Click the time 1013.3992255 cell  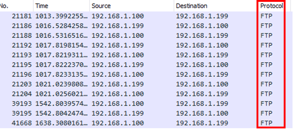pos(61,16)
